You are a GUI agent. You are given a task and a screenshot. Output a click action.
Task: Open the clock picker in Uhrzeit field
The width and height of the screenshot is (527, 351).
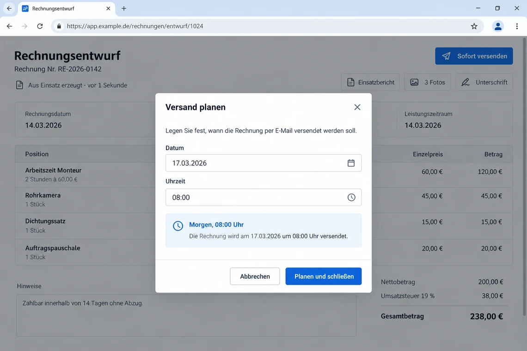351,197
